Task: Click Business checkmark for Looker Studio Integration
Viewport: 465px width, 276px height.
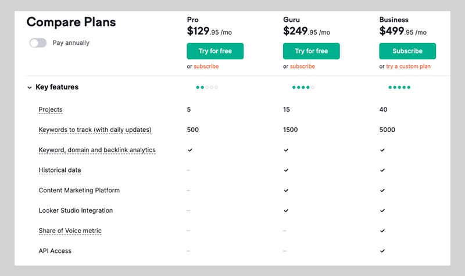Action: point(382,210)
